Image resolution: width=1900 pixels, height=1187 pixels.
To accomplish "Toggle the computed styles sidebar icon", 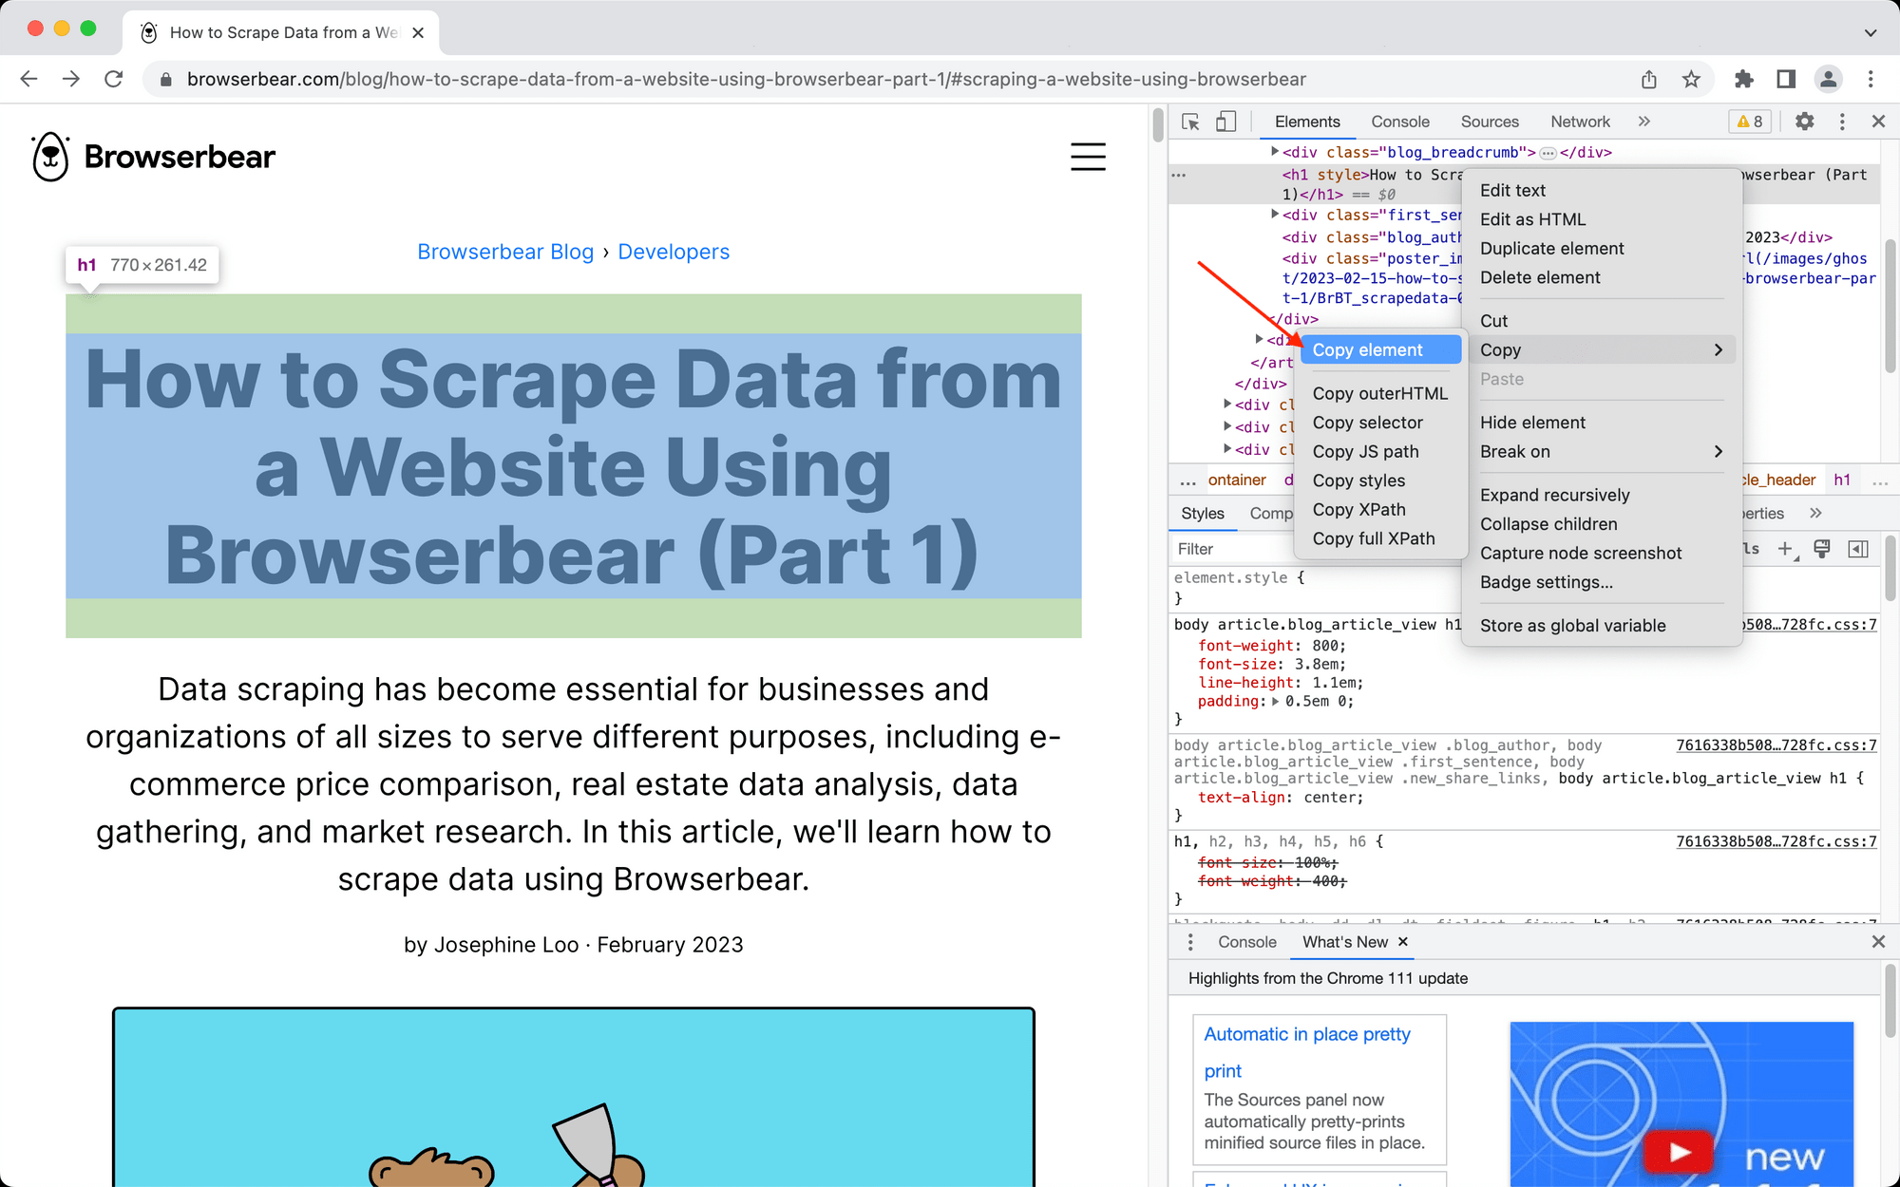I will click(1858, 549).
